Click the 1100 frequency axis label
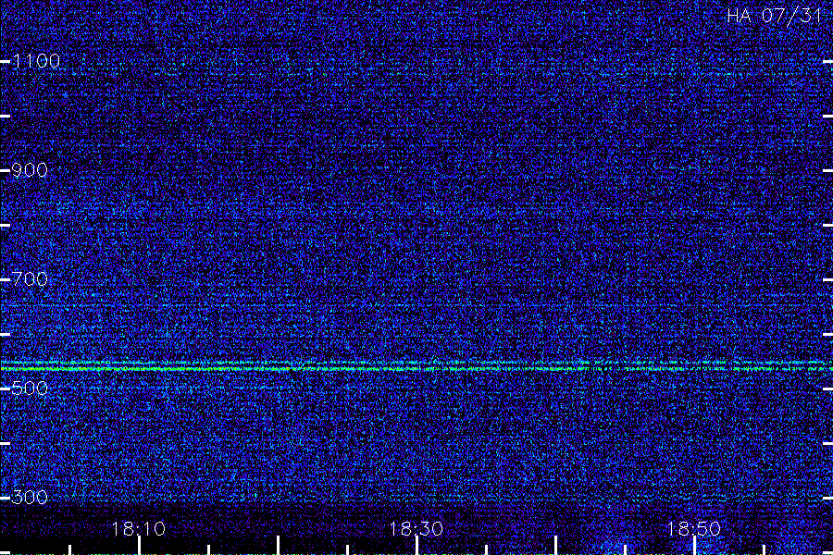This screenshot has height=555, width=833. (37, 61)
